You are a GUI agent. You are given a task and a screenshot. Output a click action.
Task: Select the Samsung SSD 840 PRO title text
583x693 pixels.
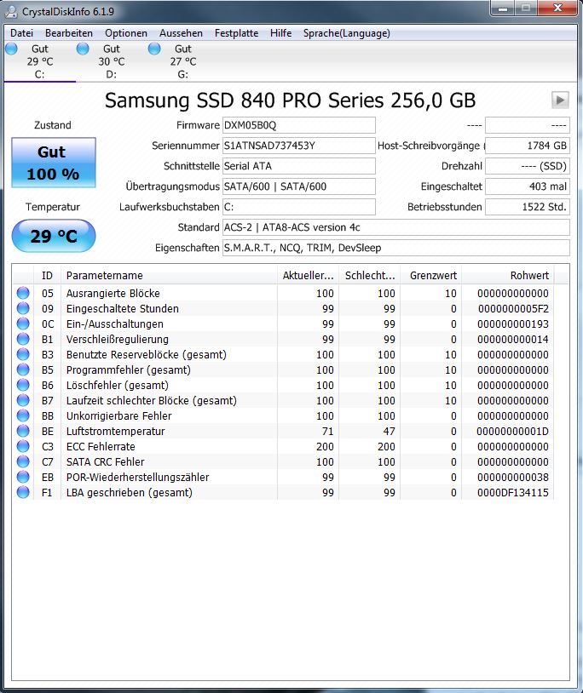click(290, 100)
